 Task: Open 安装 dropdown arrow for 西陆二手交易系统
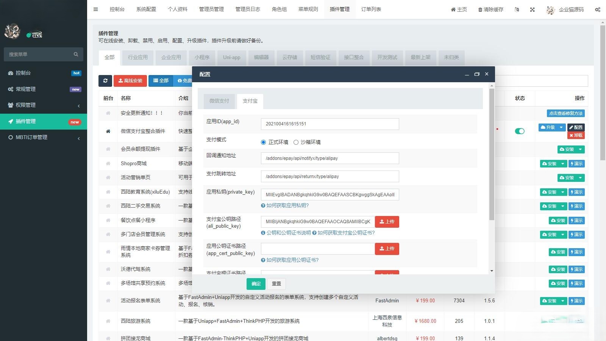(563, 206)
